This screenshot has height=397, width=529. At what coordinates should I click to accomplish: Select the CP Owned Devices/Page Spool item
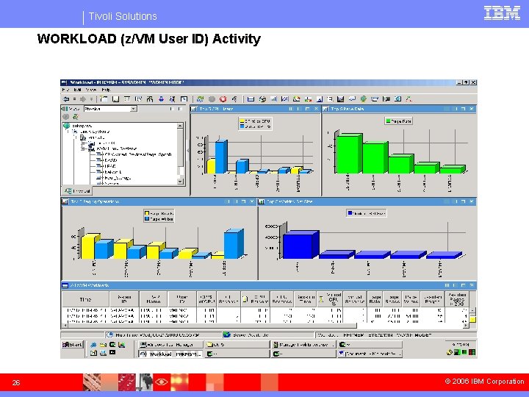tap(137, 154)
